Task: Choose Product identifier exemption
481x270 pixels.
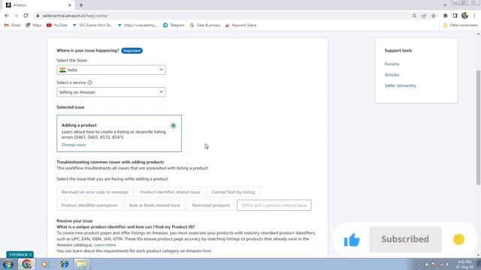Action: tap(89, 205)
